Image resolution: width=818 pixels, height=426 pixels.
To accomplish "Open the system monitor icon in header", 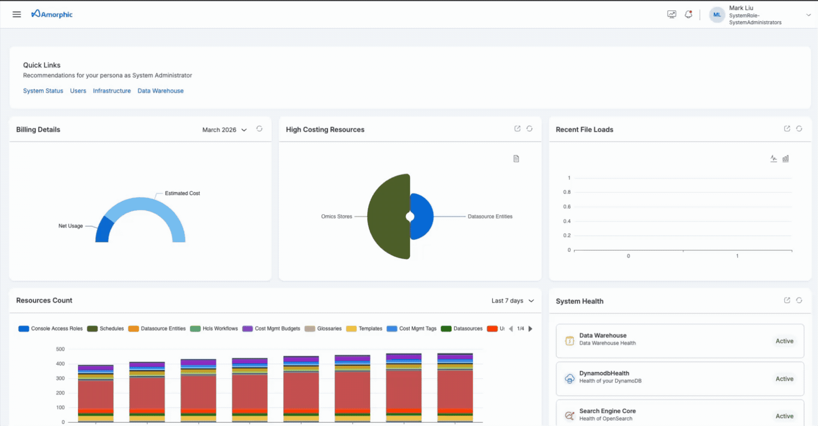I will [x=672, y=15].
